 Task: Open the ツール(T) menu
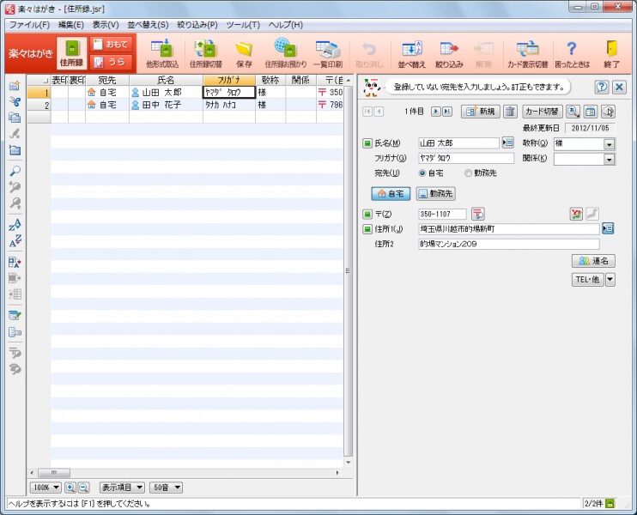click(243, 24)
